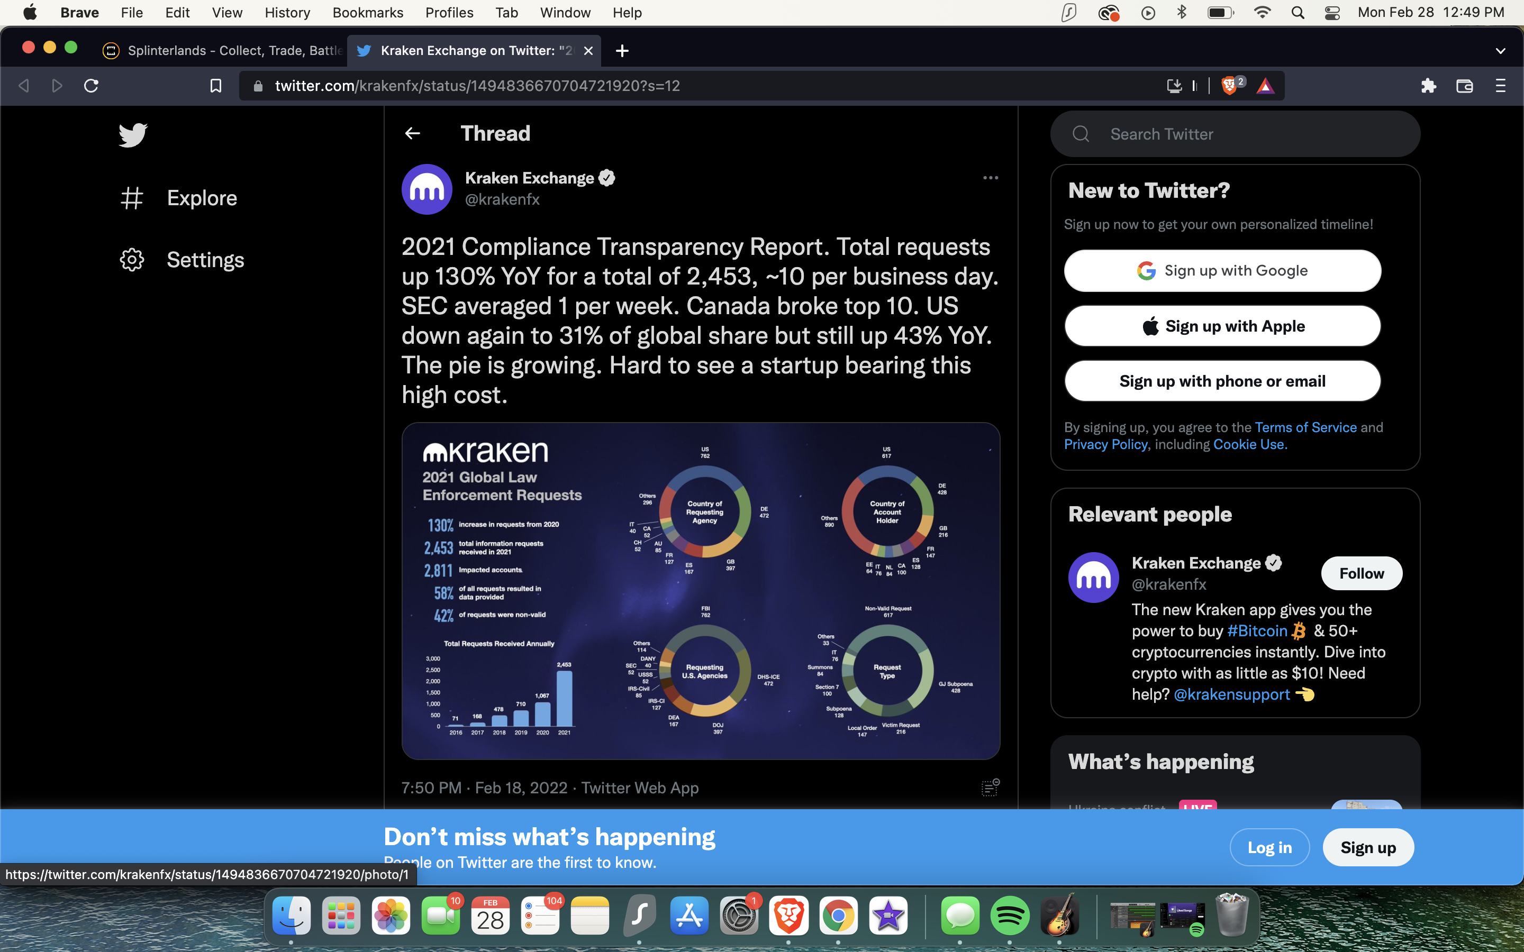Viewport: 1524px width, 952px height.
Task: Open the Bookmarks menu
Action: pos(368,13)
